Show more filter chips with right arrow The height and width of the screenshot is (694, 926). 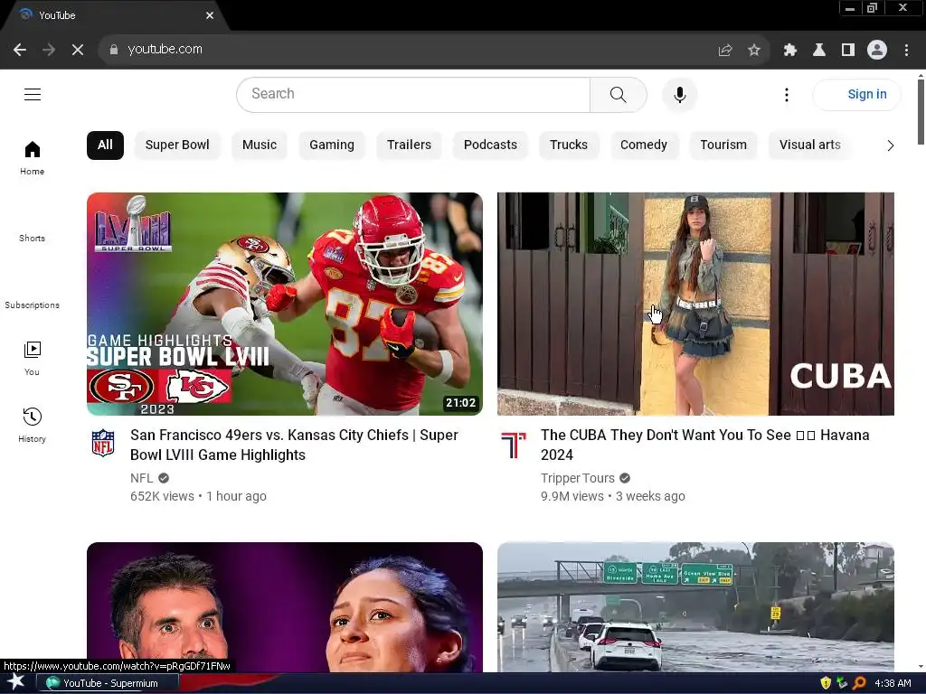coord(891,145)
